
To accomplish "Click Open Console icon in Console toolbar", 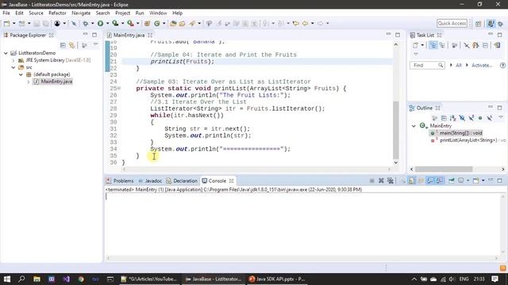I will click(475, 180).
